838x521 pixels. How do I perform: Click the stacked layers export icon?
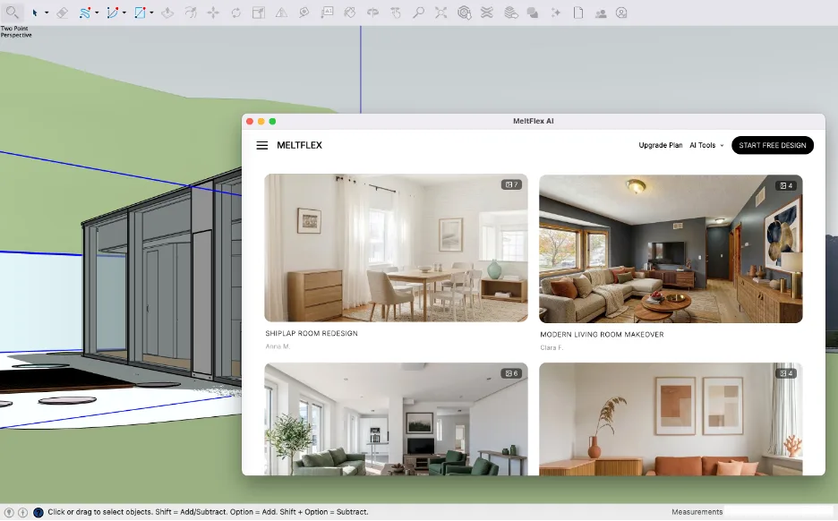[511, 13]
